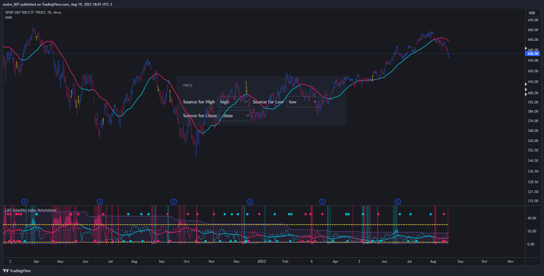This screenshot has width=544, height=276.
Task: Click the 20.00 volatility axis label
Action: 532,231
